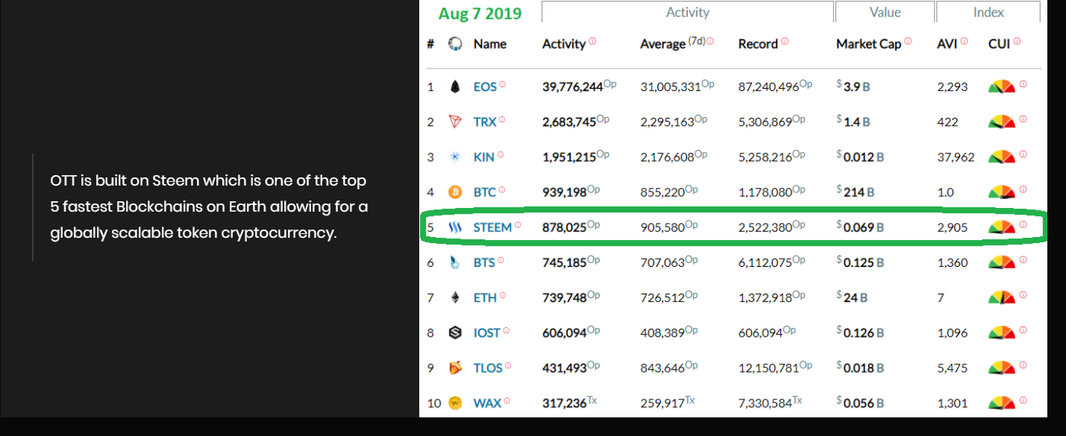1066x436 pixels.
Task: Click the OTT built on Steem paragraph
Action: pyautogui.click(x=209, y=206)
